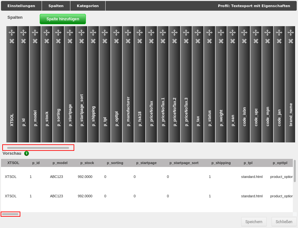This screenshot has width=298, height=228.
Task: Switch to the Kategorien tab
Action: click(87, 5)
